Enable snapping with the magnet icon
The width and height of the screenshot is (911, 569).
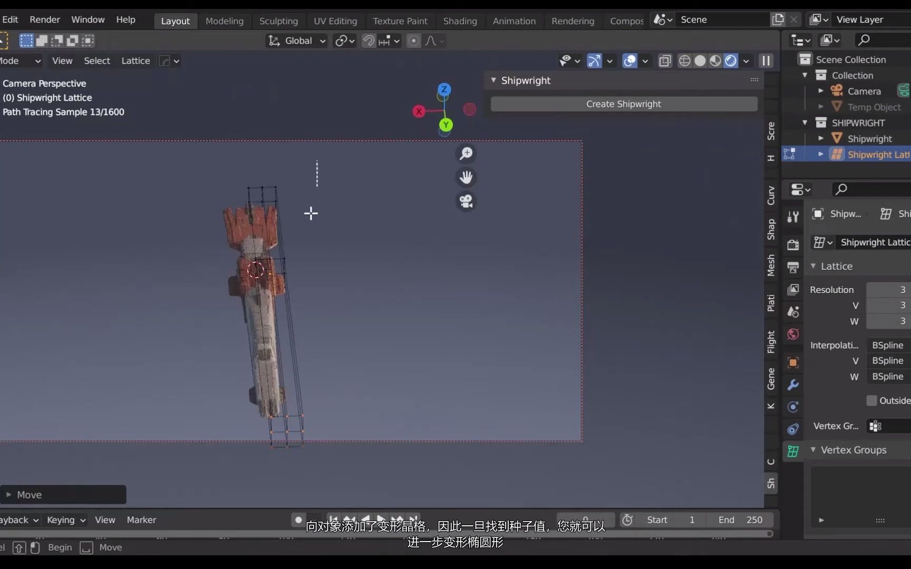click(x=369, y=41)
